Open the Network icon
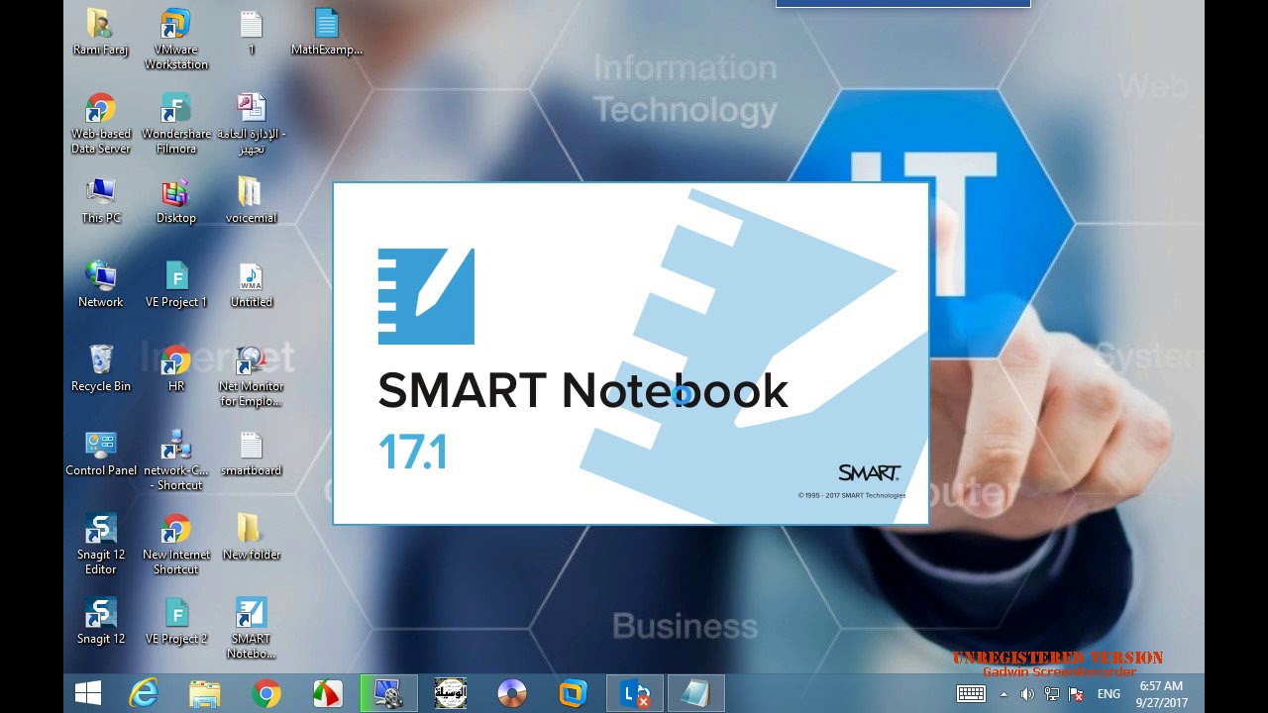 point(100,285)
